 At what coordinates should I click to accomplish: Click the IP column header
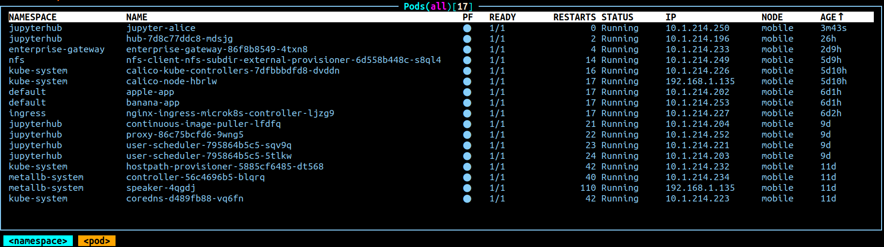click(671, 17)
